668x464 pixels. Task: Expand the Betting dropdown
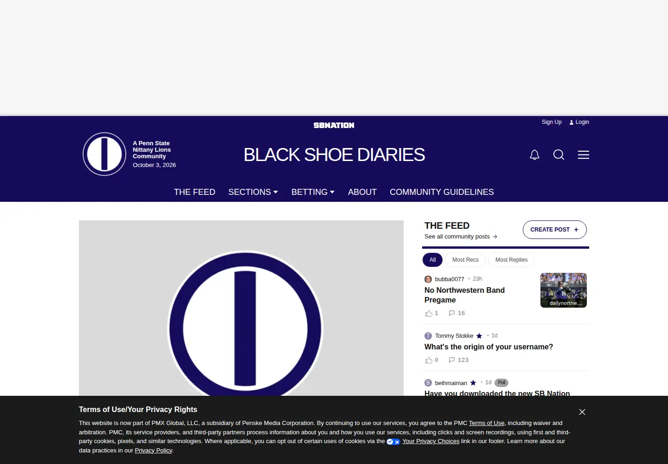[x=313, y=192]
